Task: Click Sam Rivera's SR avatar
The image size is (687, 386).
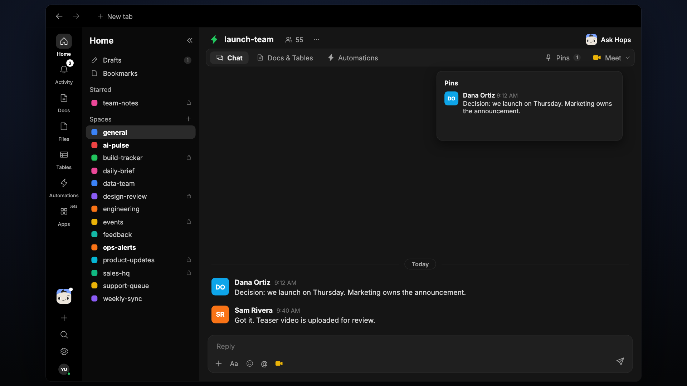Action: pyautogui.click(x=220, y=315)
